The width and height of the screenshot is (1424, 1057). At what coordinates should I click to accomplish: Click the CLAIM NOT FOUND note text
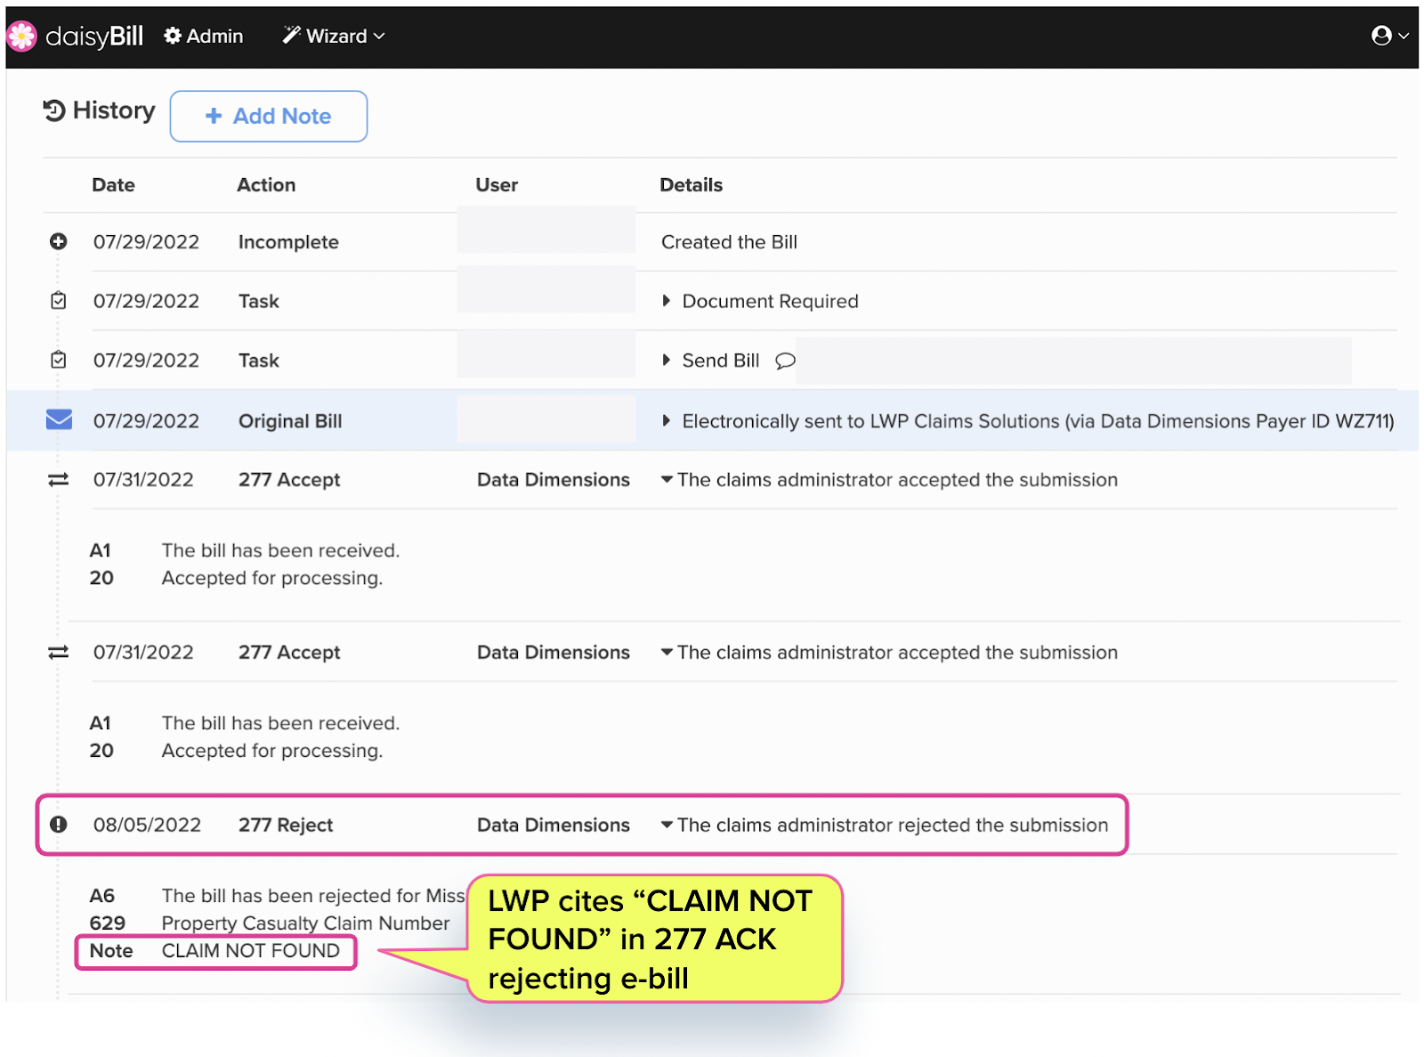pos(251,951)
